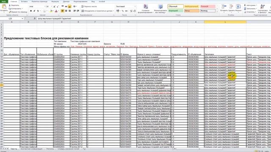Viewport: 271px width, 152px height.
Task: Toggle bottom vertical alignment
Action: (x=69, y=7)
